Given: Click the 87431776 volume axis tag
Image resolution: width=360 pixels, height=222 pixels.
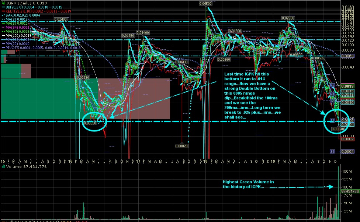Looking at the screenshot, I should coord(350,191).
